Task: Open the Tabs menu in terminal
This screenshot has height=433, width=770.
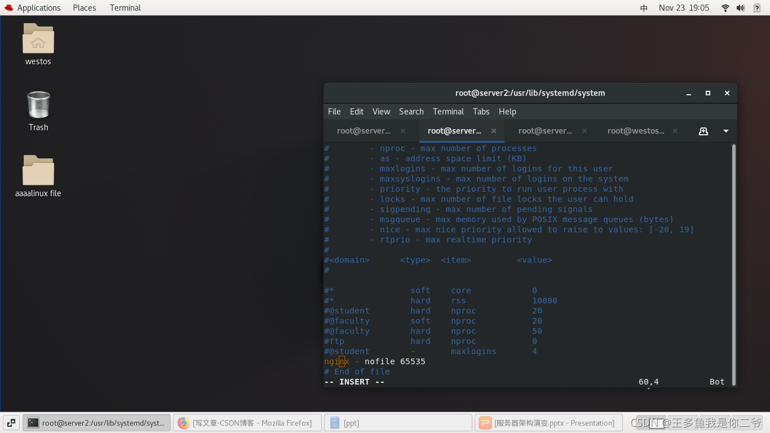Action: [x=481, y=112]
